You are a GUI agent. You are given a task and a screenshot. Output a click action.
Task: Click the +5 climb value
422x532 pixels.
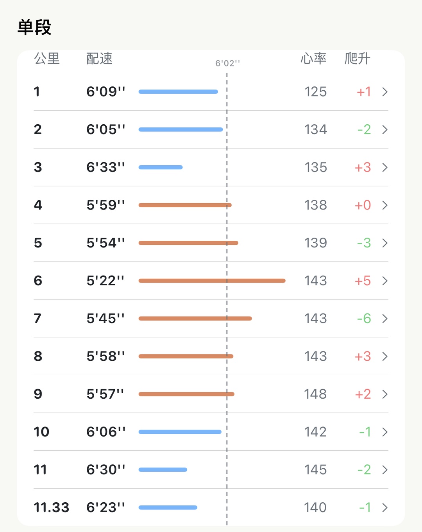363,281
